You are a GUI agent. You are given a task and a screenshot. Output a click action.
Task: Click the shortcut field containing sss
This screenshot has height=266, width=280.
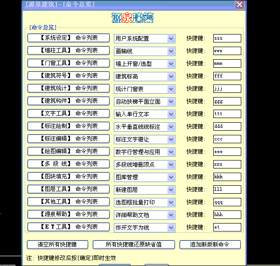(227, 38)
